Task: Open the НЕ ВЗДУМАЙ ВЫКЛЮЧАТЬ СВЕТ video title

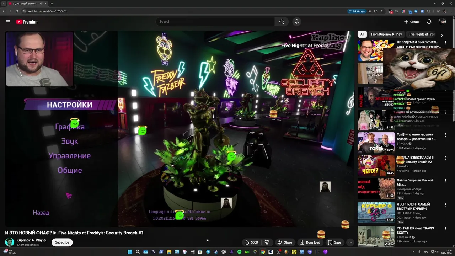Action: [419, 44]
